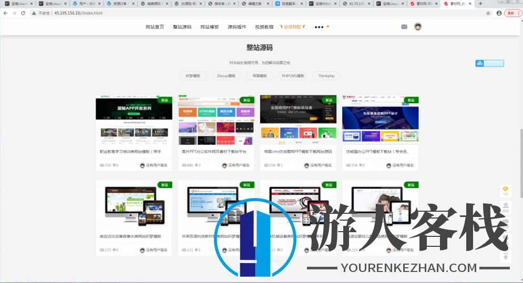Click views eye icon on 仿熊猫办公 card
This screenshot has width=523, height=283.
tap(348, 165)
